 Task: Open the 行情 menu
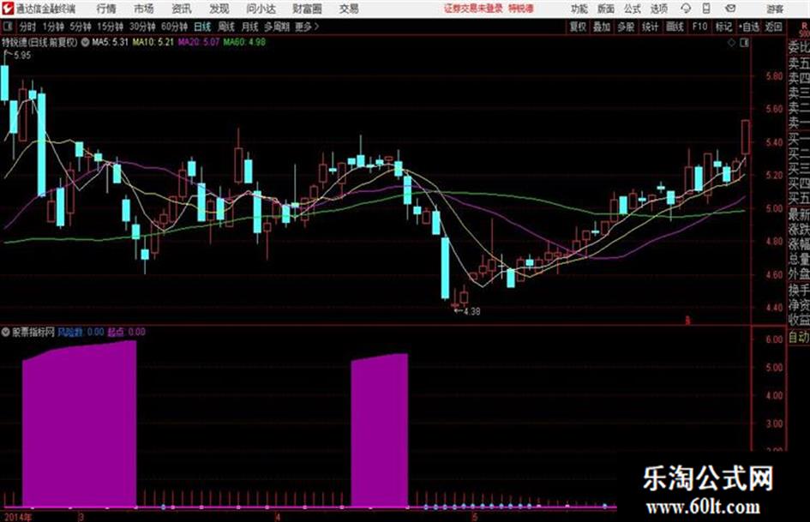click(x=106, y=9)
